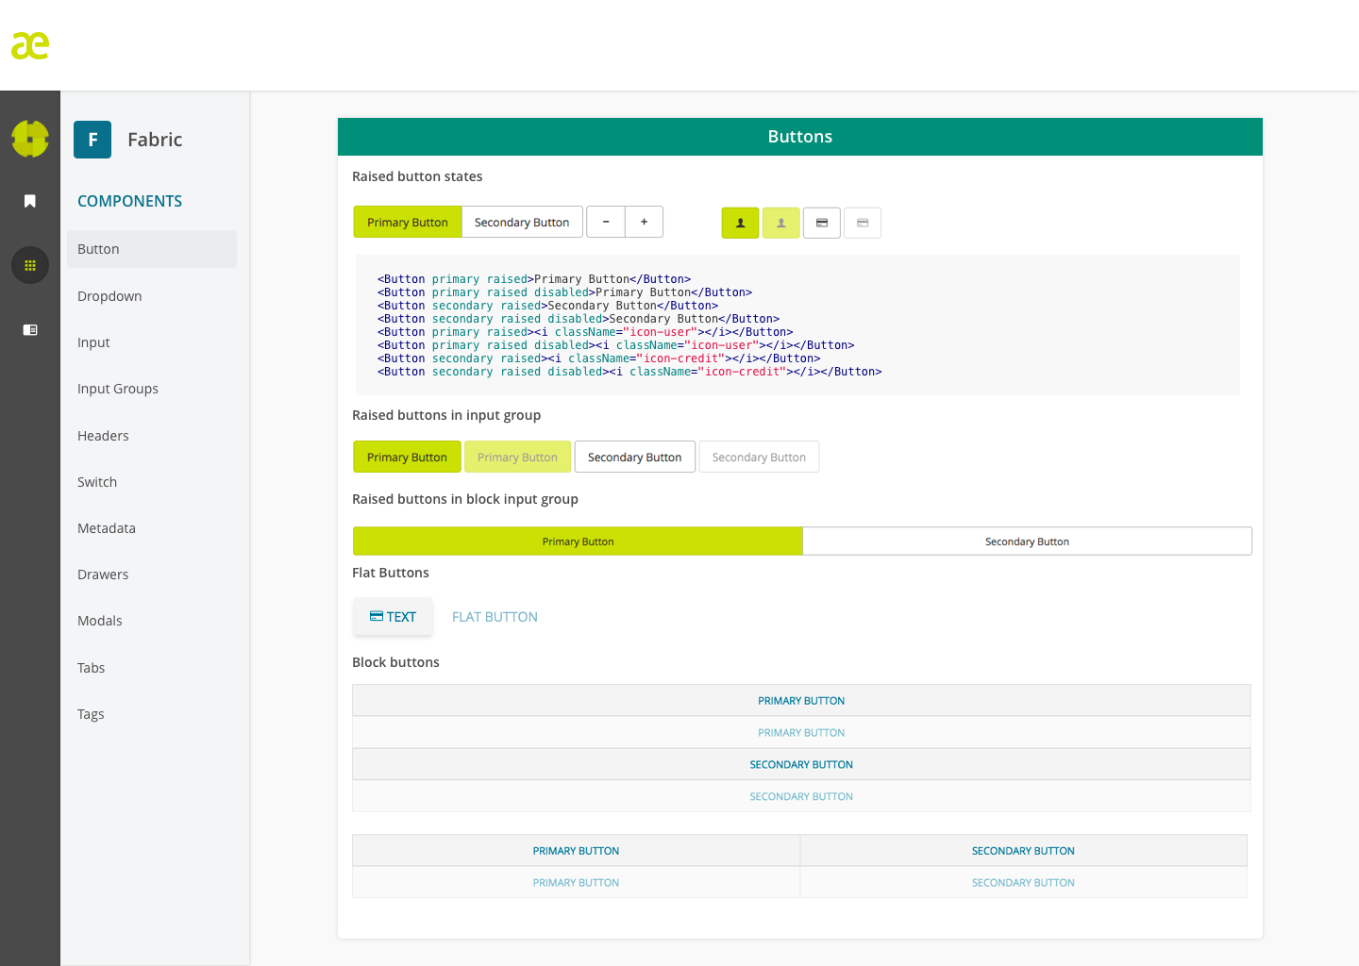The height and width of the screenshot is (966, 1359).
Task: Click the FLAT BUTTON link
Action: coord(495,617)
